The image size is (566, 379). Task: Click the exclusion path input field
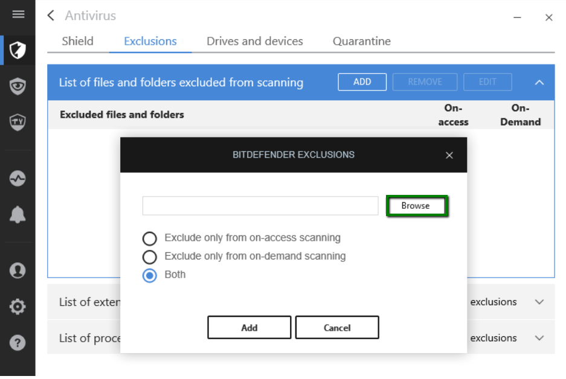260,206
